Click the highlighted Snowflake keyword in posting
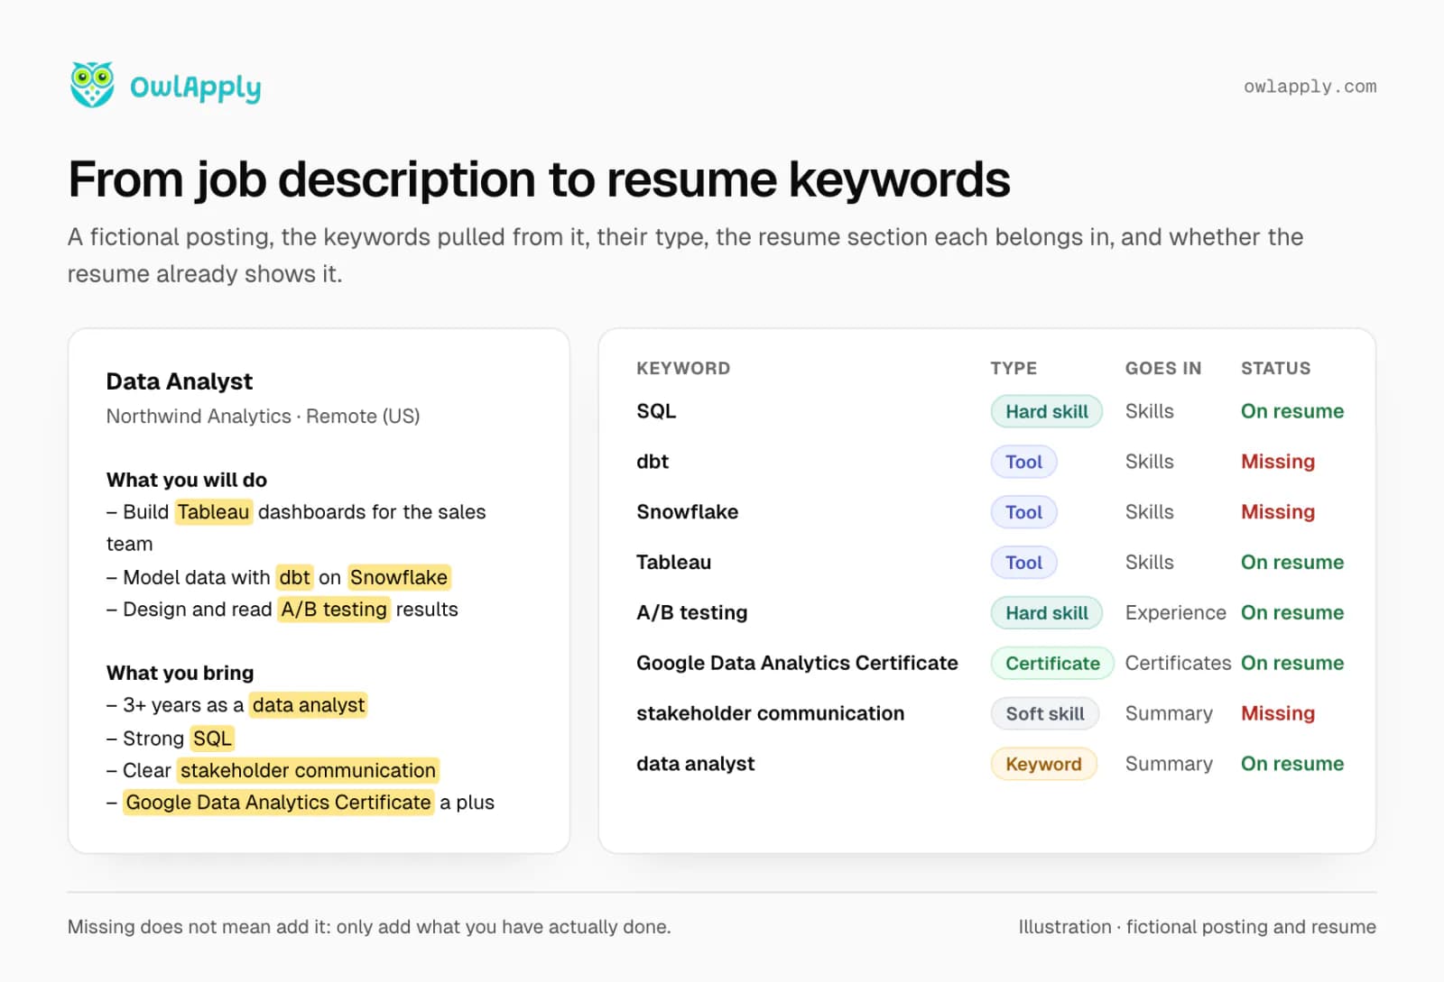 click(399, 577)
